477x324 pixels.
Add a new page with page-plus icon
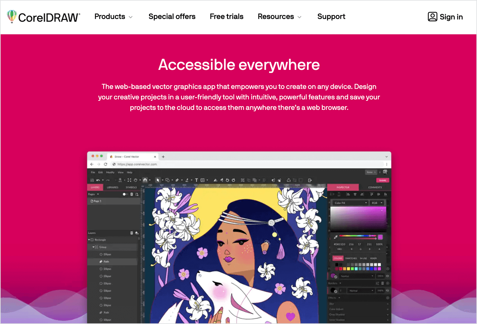pos(137,194)
